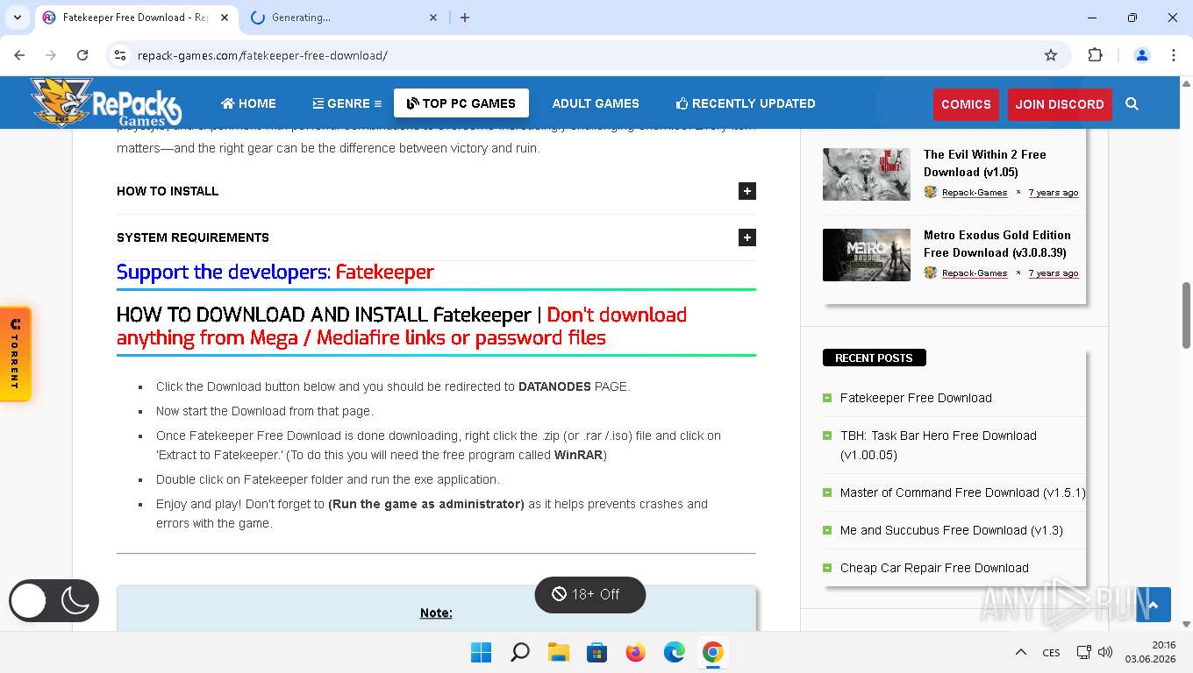Viewport: 1193px width, 673px height.
Task: Open RECENTLY UPDATED menu item
Action: pyautogui.click(x=746, y=103)
